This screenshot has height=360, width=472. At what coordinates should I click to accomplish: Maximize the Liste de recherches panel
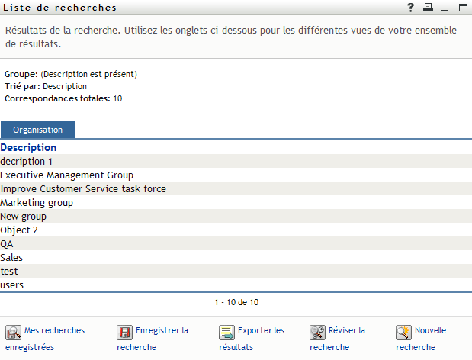pos(462,8)
